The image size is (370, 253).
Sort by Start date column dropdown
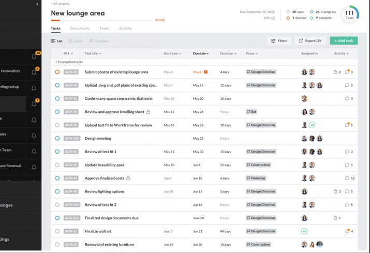(172, 54)
